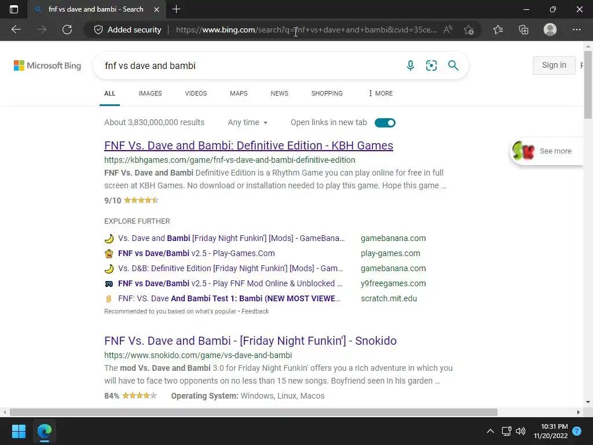Viewport: 593px width, 445px height.
Task: Open Edge Settings and more menu
Action: click(576, 30)
